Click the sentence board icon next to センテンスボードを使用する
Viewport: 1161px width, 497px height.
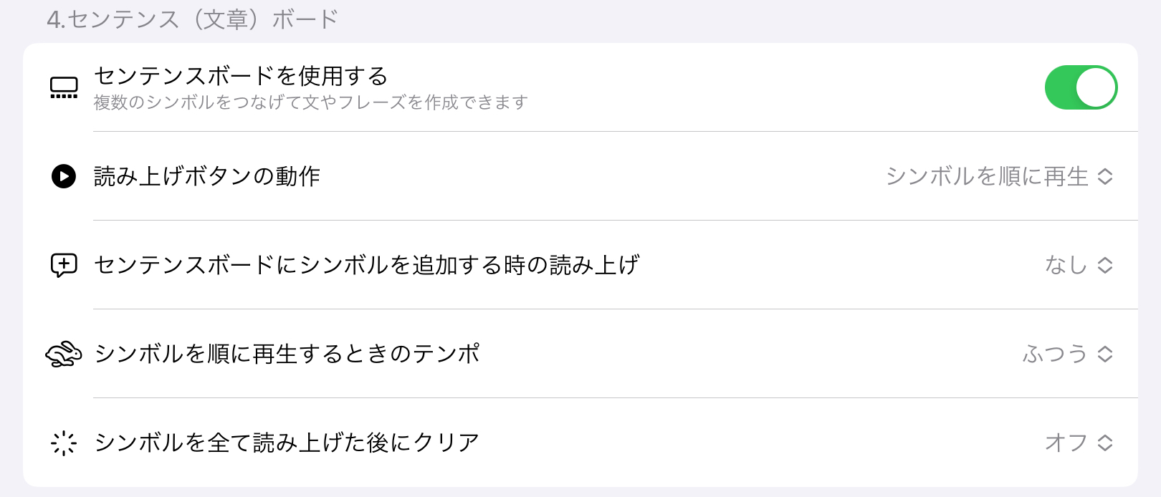(x=63, y=87)
